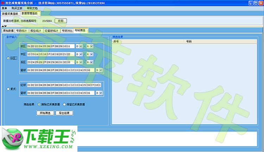Open the 后区 minimum count dropdown
This screenshot has height=152, width=264.
click(79, 62)
